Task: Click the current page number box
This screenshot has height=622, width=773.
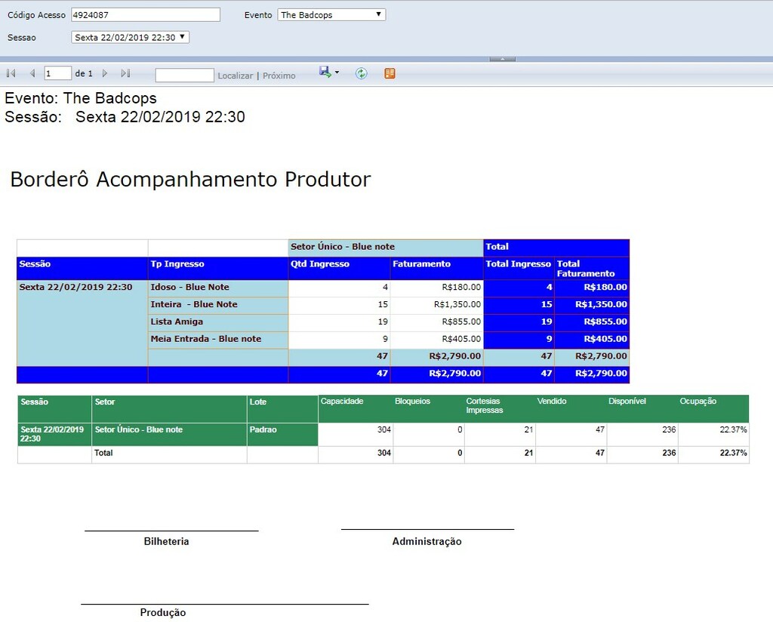Action: click(57, 73)
